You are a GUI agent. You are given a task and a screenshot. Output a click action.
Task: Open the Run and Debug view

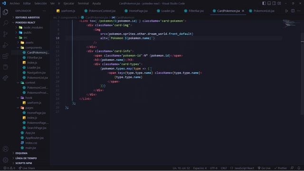pyautogui.click(x=5, y=45)
